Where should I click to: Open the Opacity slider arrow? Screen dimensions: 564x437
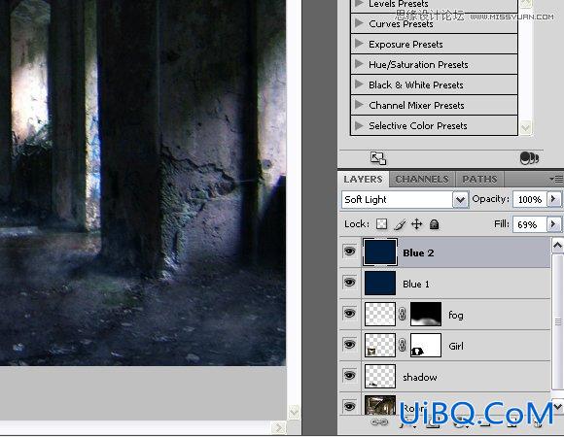(x=553, y=199)
